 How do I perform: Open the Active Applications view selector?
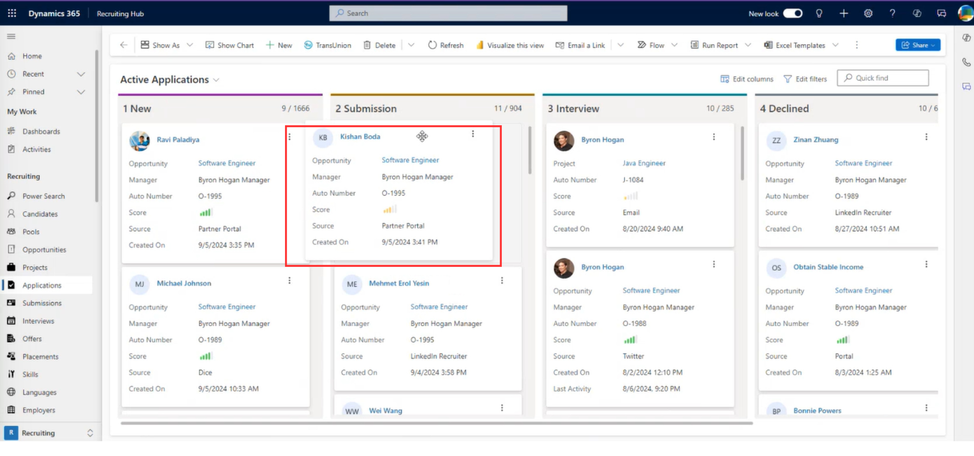coord(169,80)
